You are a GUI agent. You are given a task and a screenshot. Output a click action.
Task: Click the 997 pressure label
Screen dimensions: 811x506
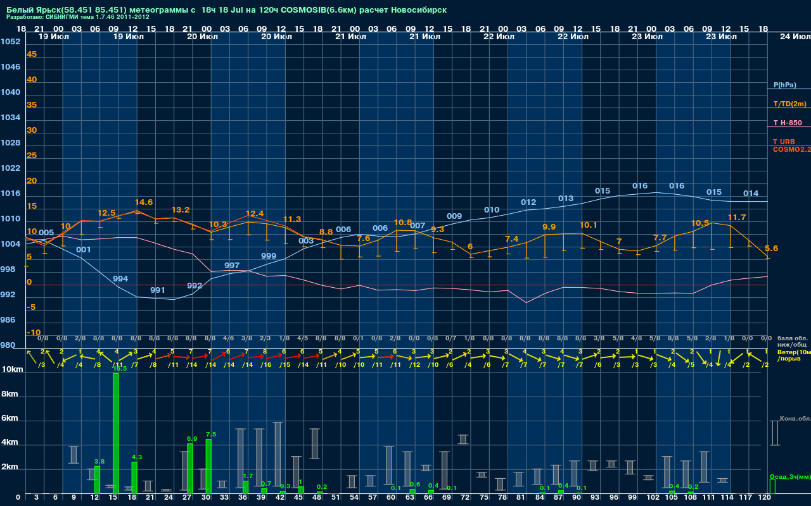click(x=232, y=266)
